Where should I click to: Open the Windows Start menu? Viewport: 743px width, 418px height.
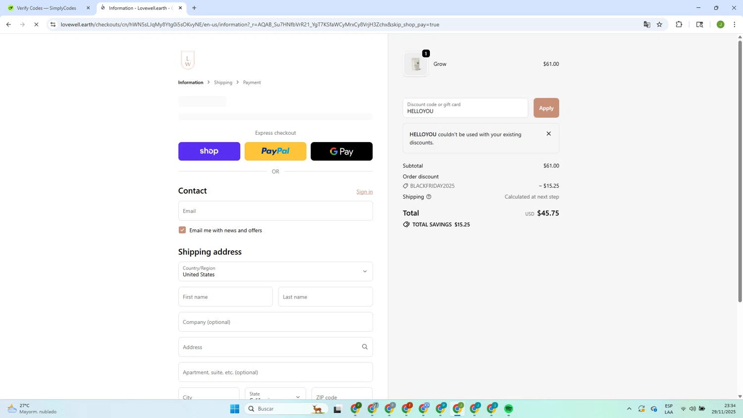(x=235, y=409)
